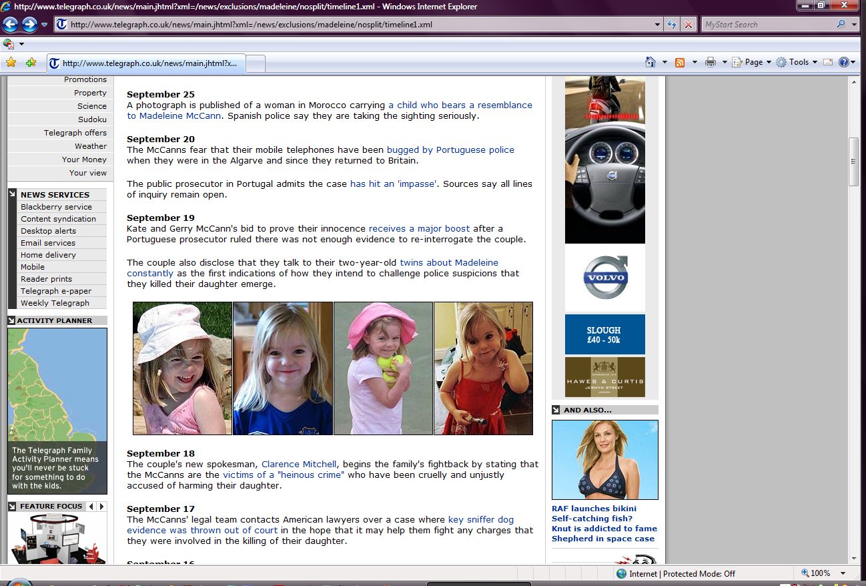Expand address bar URL history dropdown
The image size is (866, 586).
pos(658,25)
